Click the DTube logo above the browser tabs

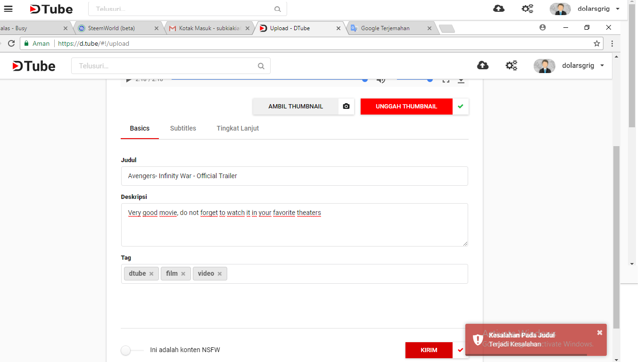(51, 9)
